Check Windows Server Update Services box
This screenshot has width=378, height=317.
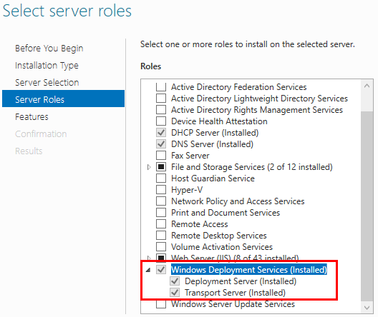coord(161,304)
